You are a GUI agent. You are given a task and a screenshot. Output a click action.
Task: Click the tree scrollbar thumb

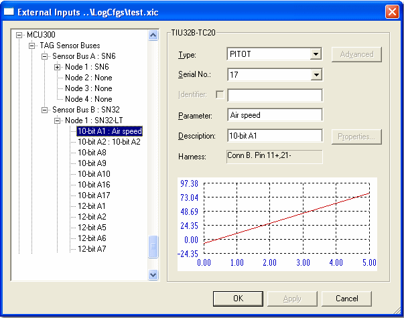click(153, 246)
